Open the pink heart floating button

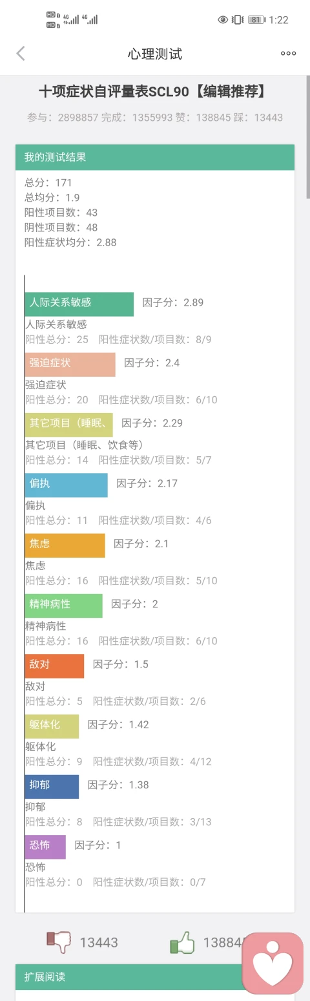[273, 963]
